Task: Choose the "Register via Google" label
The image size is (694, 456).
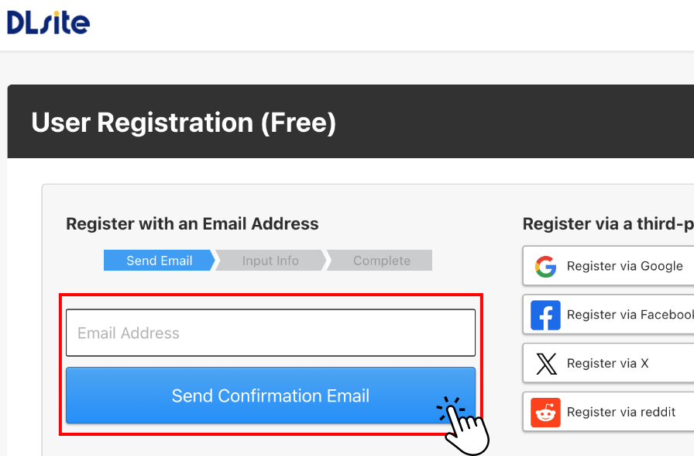Action: pos(624,266)
